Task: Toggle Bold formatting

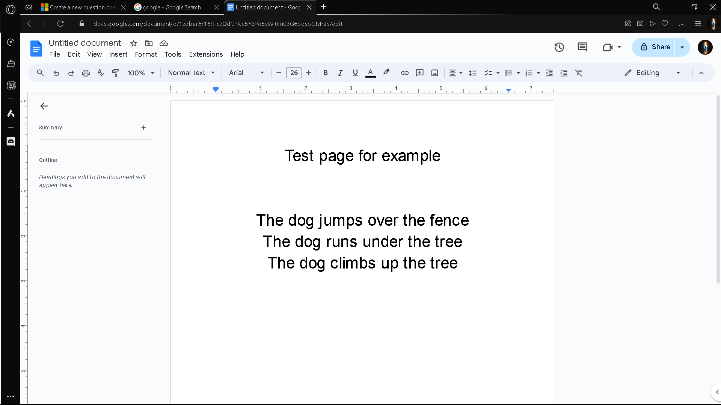Action: coord(326,73)
